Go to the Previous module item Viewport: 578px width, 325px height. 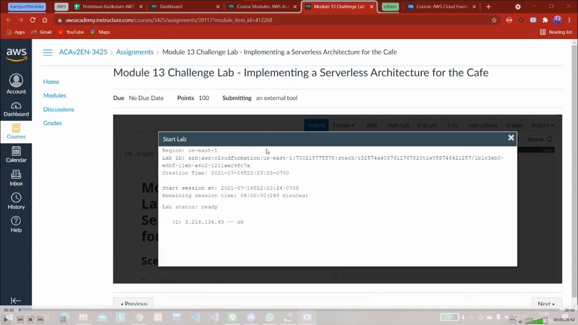(x=134, y=304)
